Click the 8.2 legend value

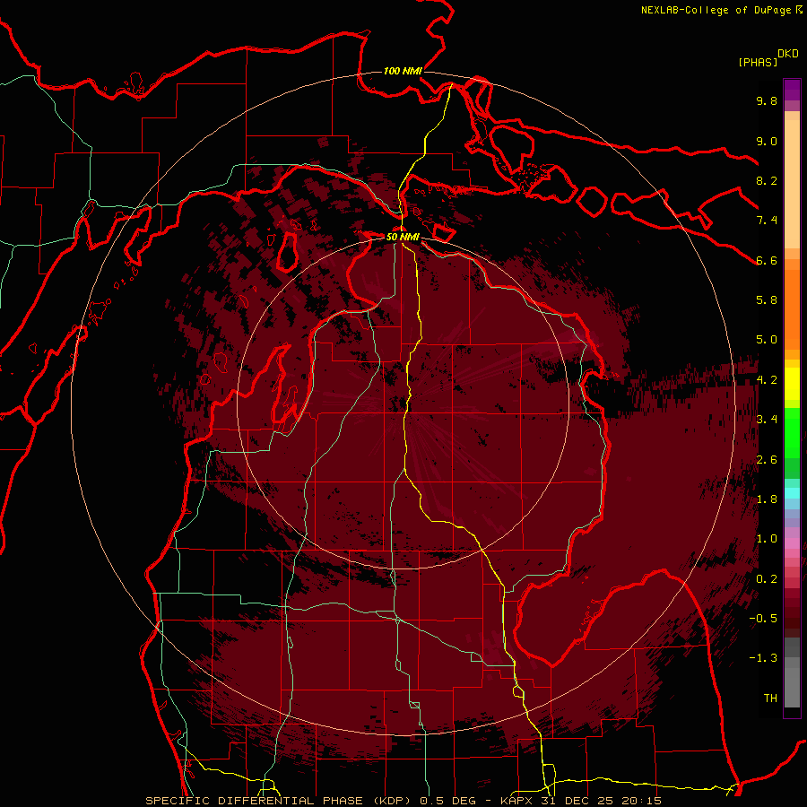[767, 180]
